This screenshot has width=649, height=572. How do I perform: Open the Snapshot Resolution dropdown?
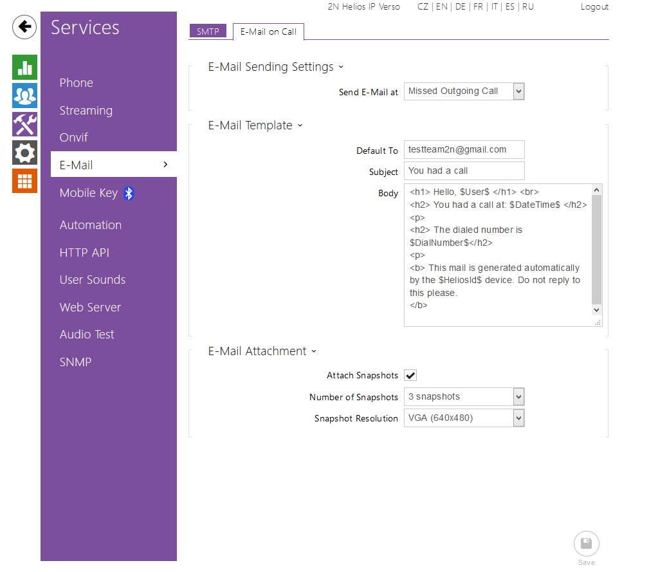464,418
